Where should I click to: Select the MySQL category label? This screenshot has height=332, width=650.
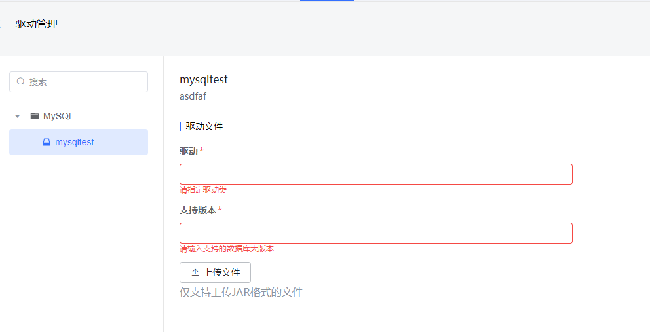[x=58, y=116]
